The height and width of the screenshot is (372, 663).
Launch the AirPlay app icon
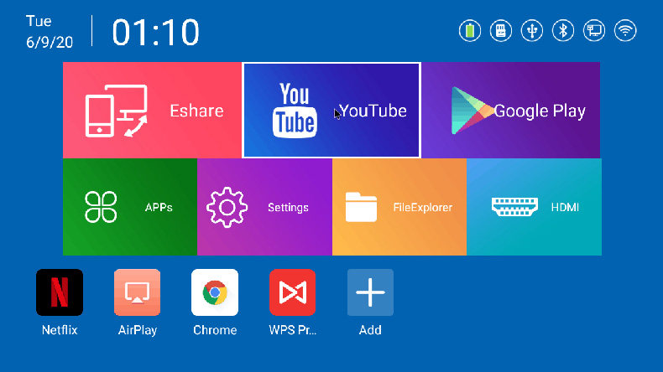pos(137,292)
